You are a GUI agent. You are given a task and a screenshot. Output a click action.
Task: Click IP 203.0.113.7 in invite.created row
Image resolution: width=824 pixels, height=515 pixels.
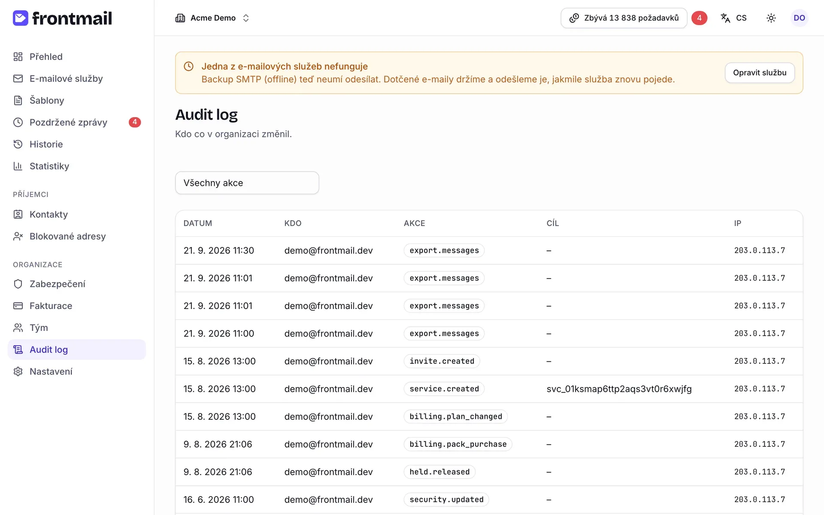coord(759,361)
